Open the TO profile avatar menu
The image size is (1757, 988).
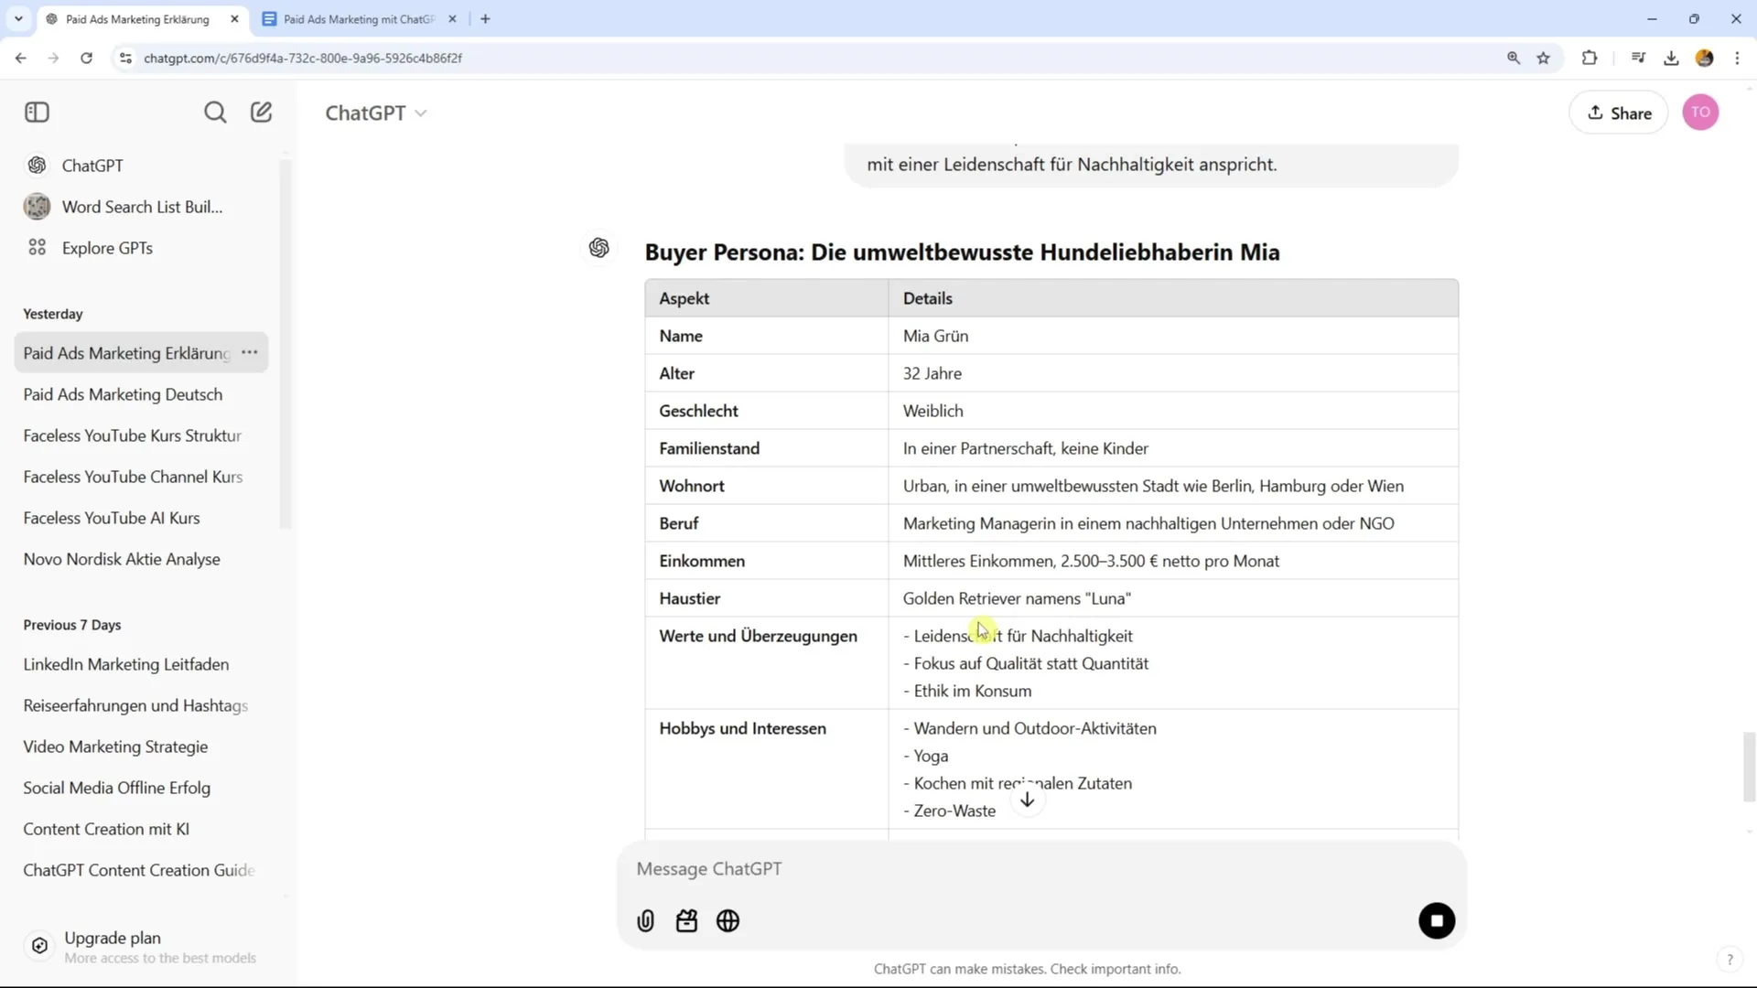1700,113
